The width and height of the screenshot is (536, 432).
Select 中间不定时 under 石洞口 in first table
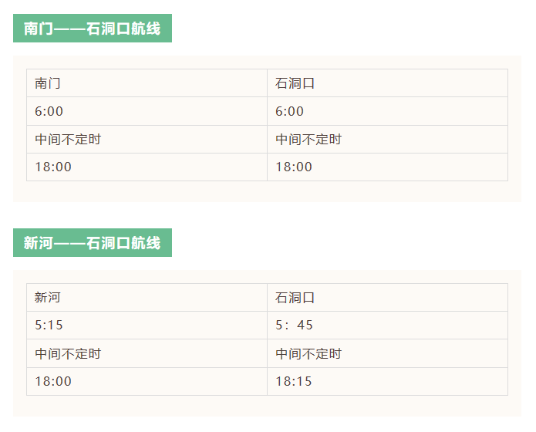[x=308, y=140]
